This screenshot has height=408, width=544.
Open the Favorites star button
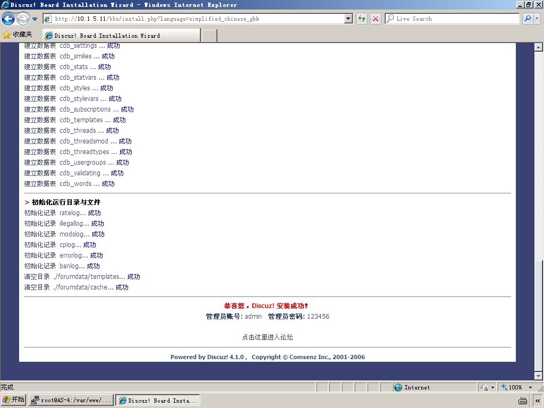18,35
